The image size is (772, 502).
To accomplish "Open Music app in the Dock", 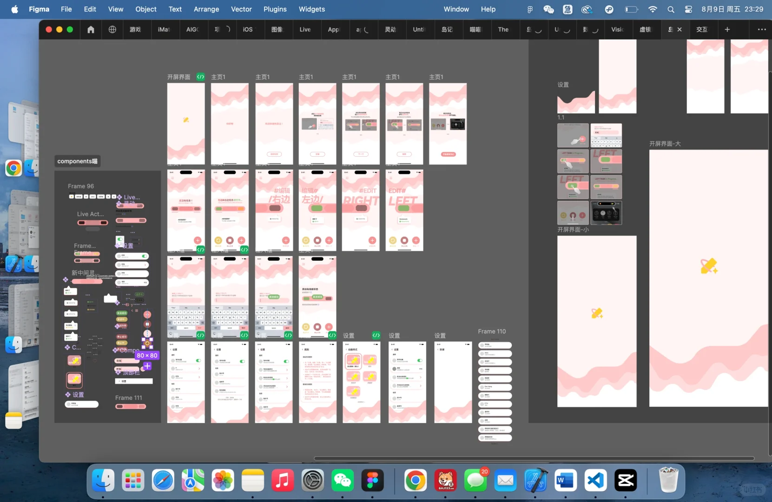I will 283,480.
